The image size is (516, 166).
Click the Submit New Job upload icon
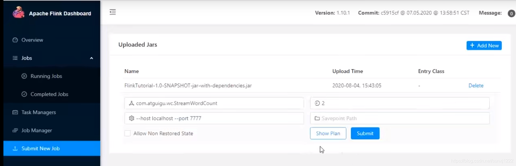[x=15, y=148]
